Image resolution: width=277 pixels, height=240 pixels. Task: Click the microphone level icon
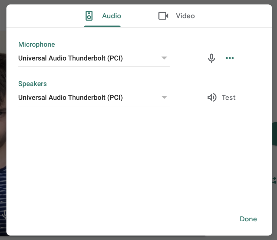point(212,58)
